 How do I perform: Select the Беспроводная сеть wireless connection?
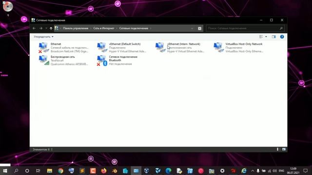(x=64, y=60)
